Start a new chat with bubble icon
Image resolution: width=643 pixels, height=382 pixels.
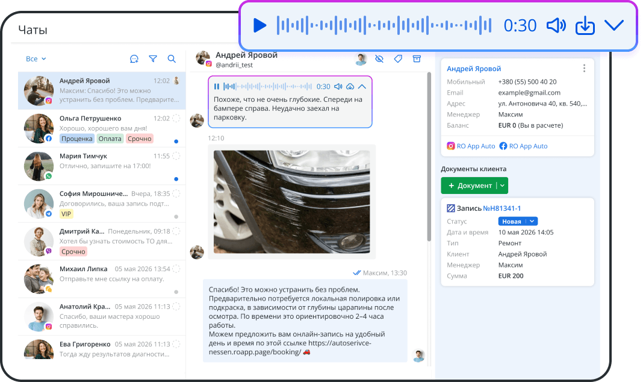(134, 59)
